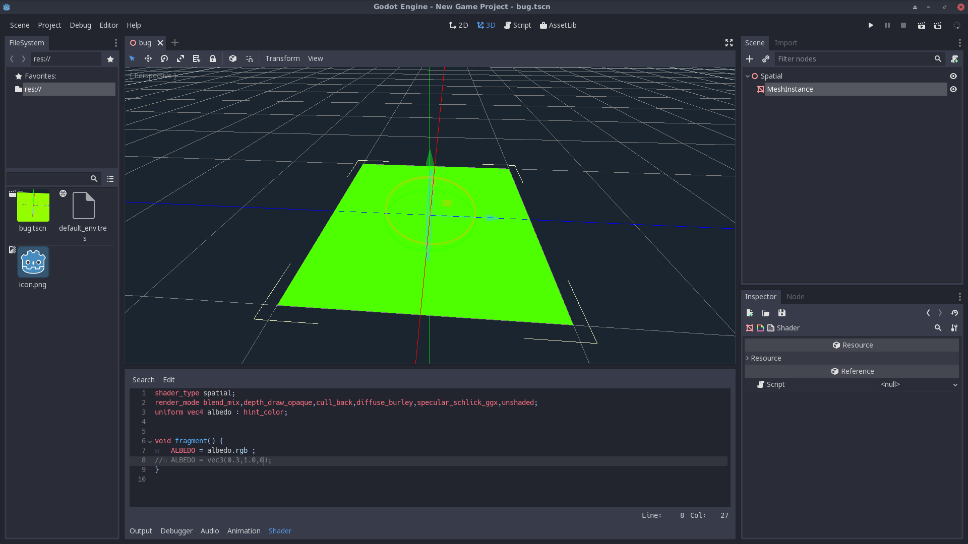
Task: Open the Debugger panel at the bottom
Action: (x=176, y=530)
